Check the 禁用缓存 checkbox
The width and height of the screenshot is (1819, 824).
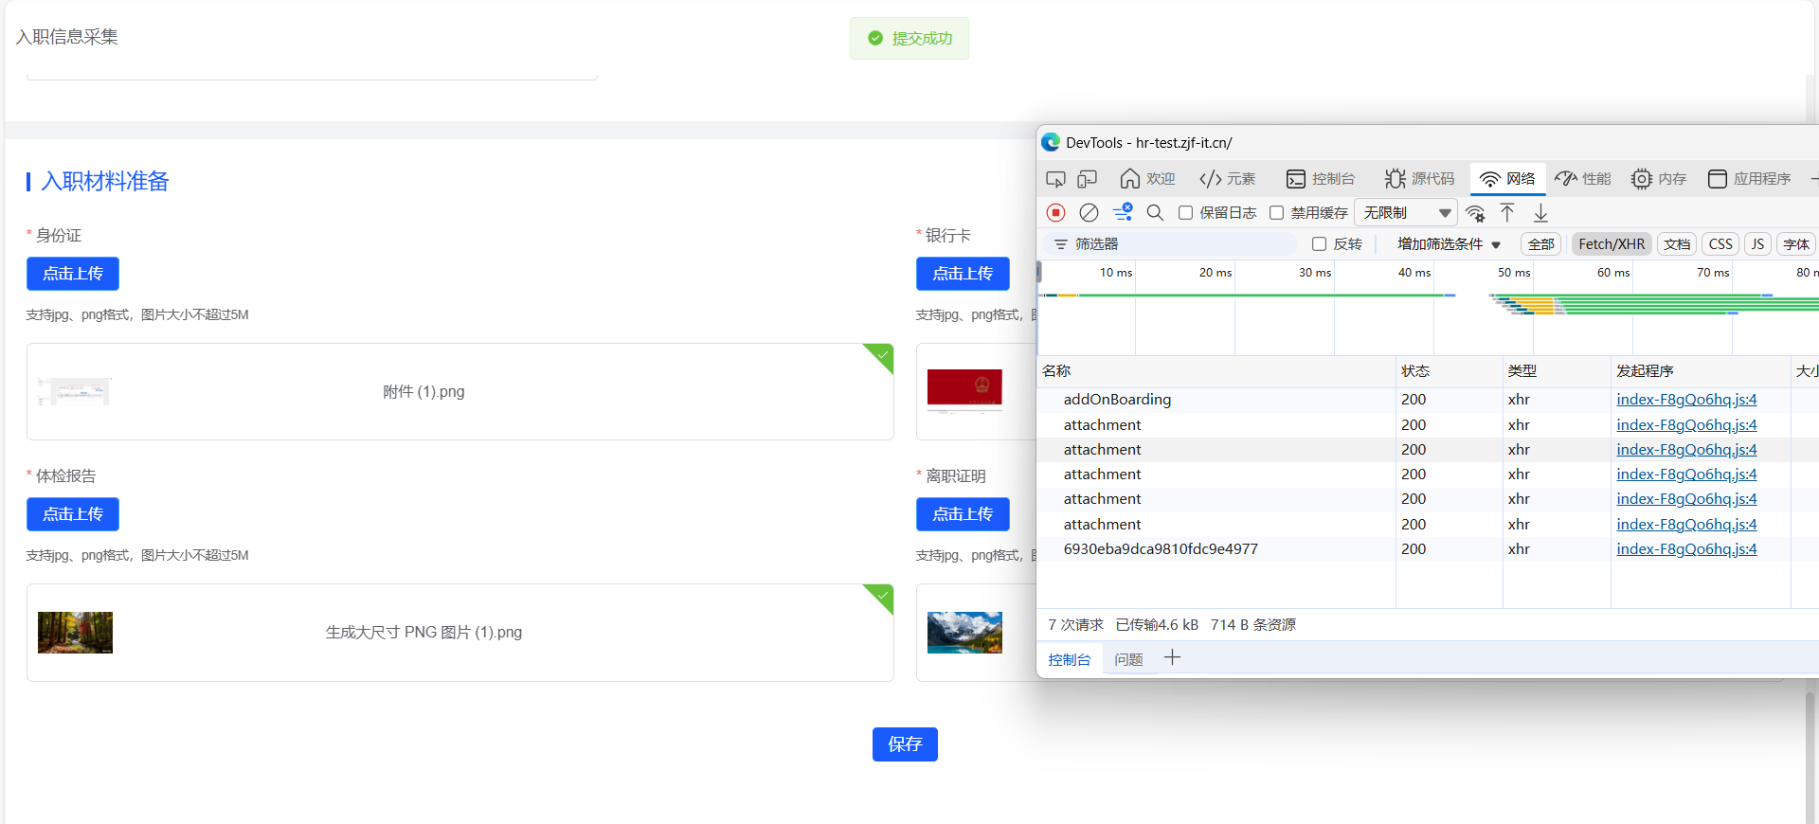(x=1276, y=213)
